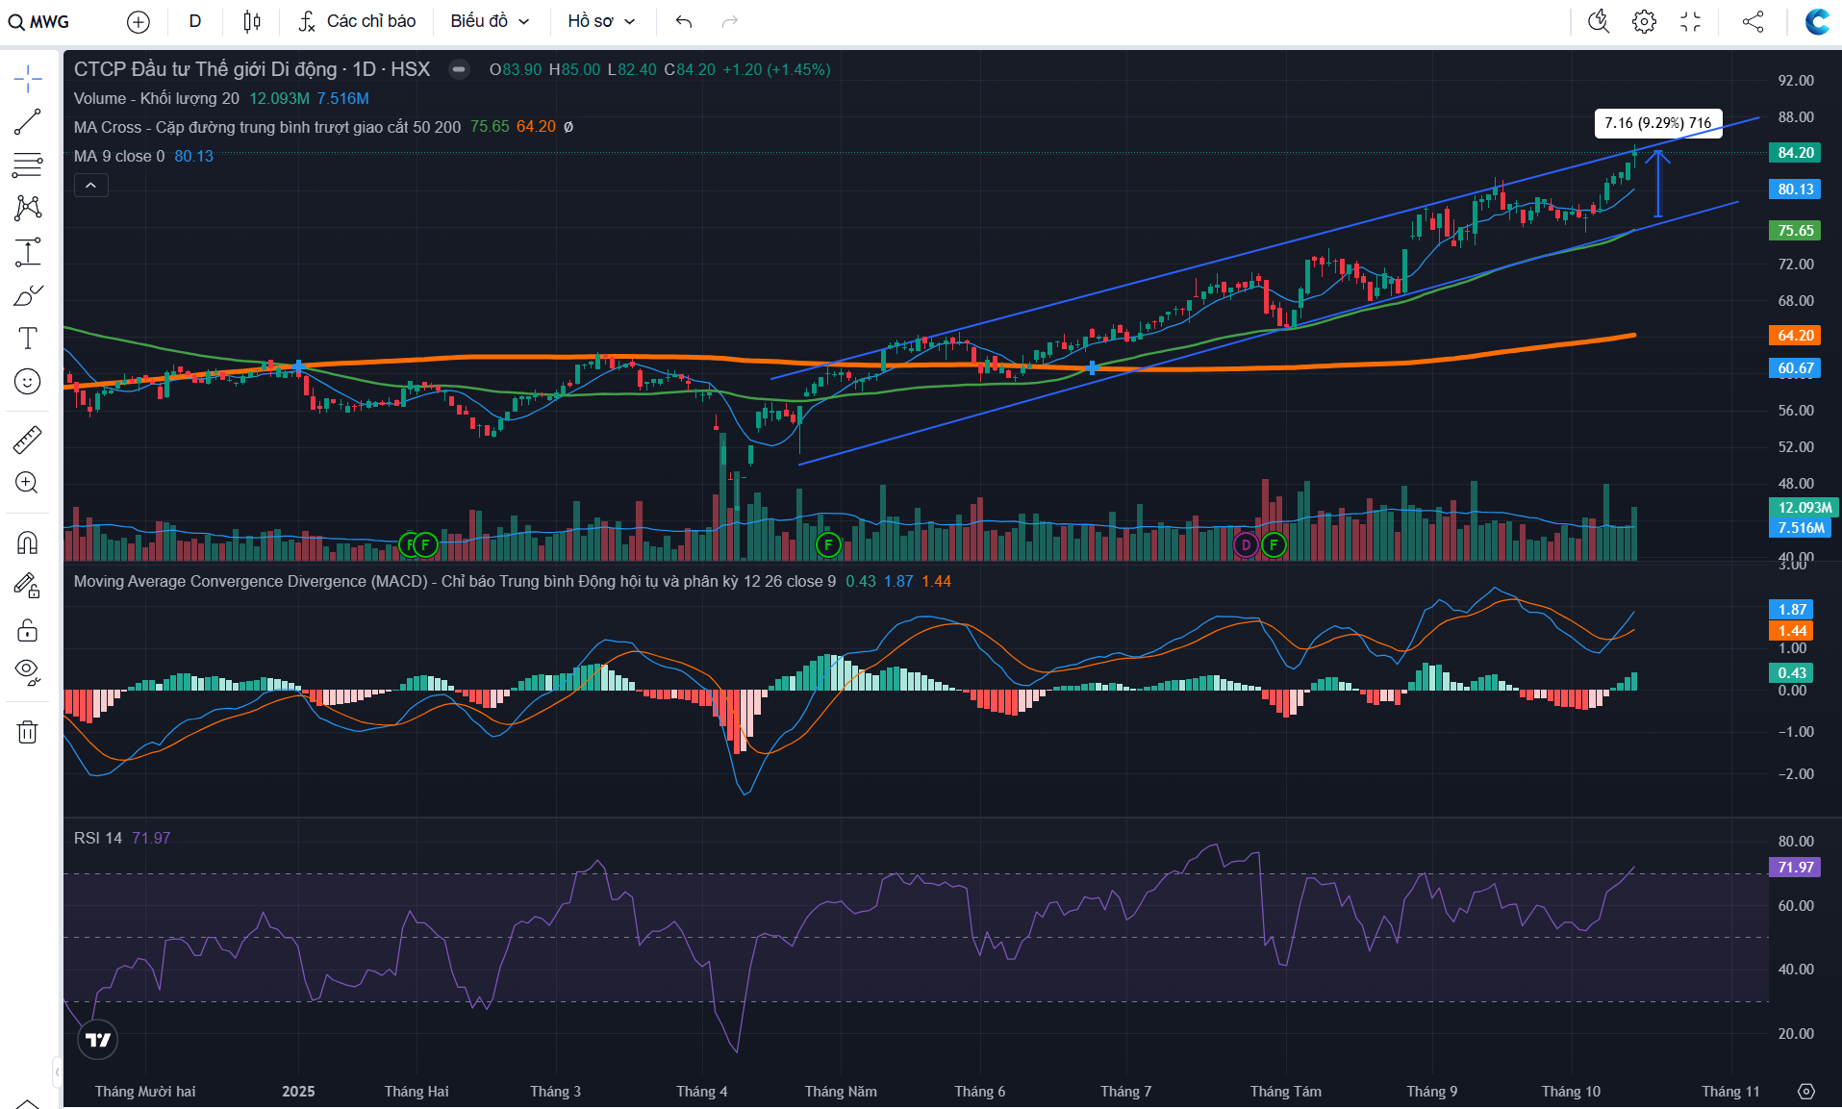Click the 71.97 RSI axis label
This screenshot has width=1842, height=1109.
tap(1795, 868)
